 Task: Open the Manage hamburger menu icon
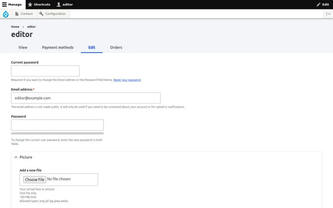tap(4, 4)
